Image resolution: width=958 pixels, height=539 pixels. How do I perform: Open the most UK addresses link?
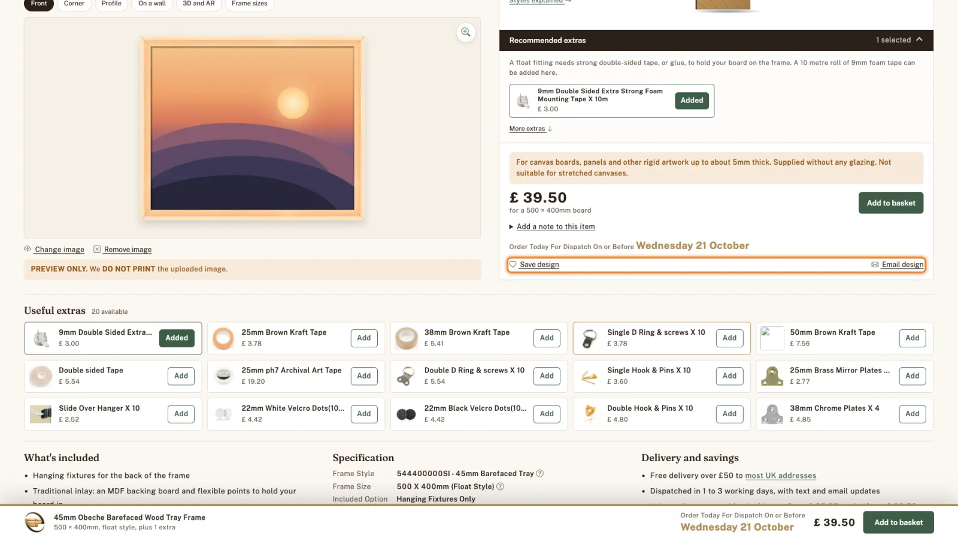click(780, 476)
